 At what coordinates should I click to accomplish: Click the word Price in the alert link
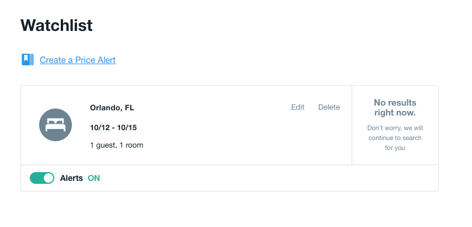85,60
